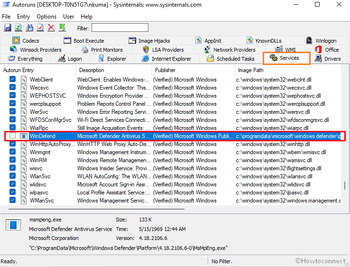The image size is (350, 267).
Task: Uncheck the WlanSvc entry checkbox
Action: pos(13,175)
